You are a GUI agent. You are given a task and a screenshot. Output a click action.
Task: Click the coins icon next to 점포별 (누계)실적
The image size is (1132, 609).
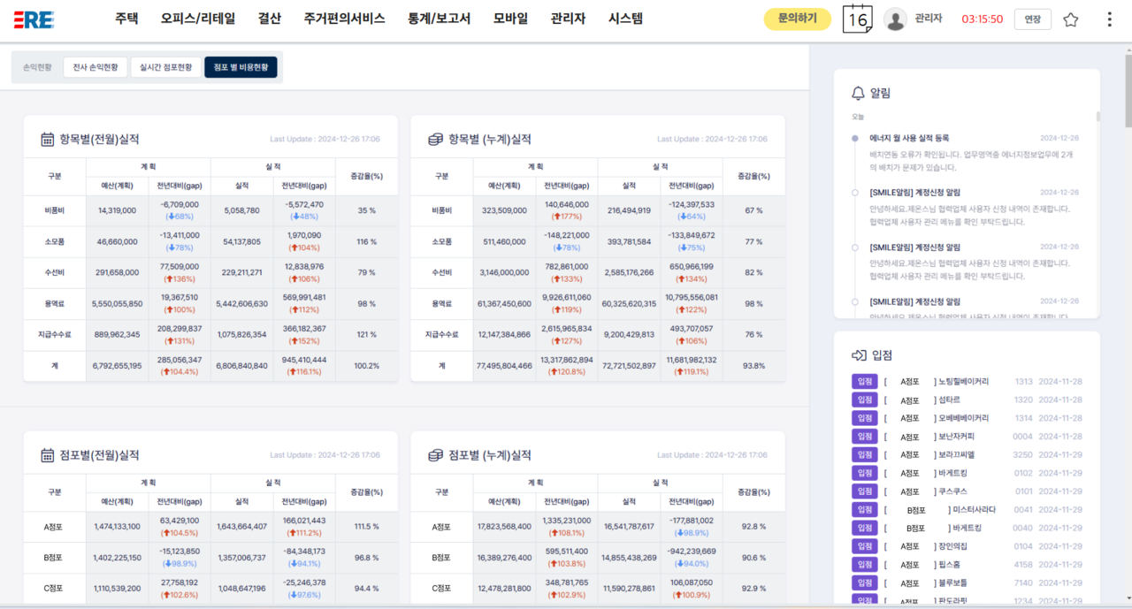pyautogui.click(x=432, y=454)
